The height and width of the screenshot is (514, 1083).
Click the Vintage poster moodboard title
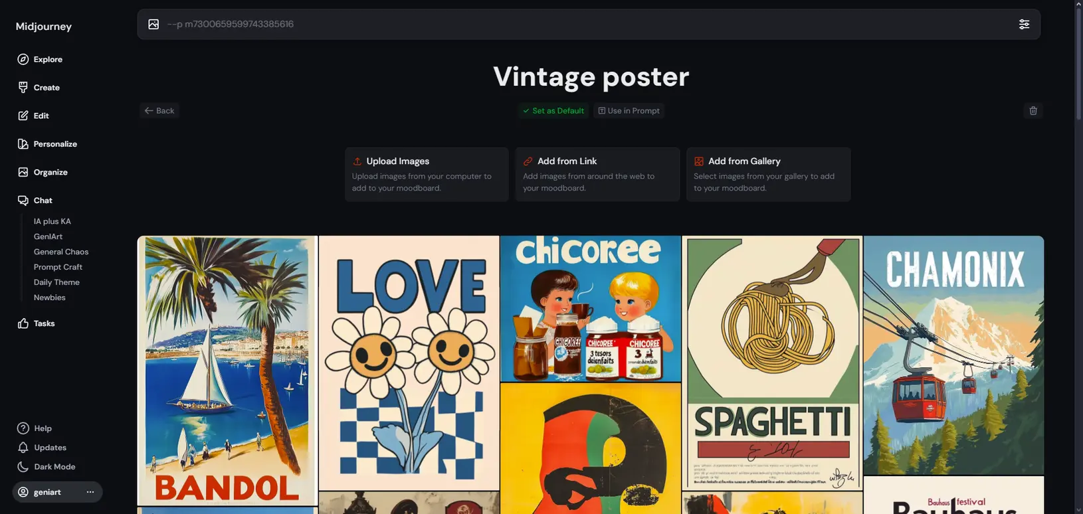pos(591,76)
